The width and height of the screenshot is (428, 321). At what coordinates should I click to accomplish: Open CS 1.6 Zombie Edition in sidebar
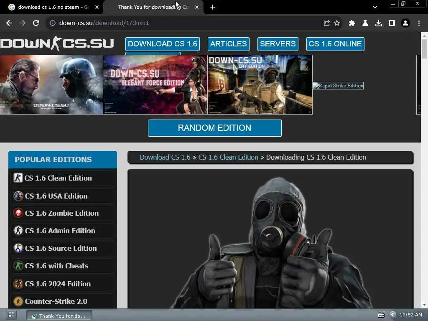point(63,213)
